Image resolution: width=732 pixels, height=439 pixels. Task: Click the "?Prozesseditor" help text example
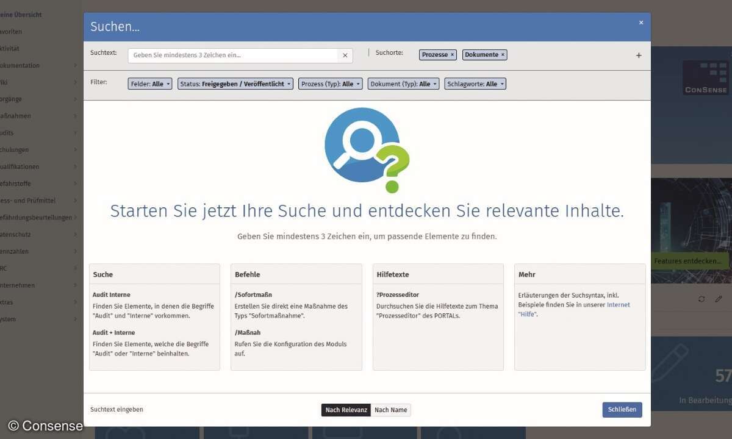tap(398, 295)
